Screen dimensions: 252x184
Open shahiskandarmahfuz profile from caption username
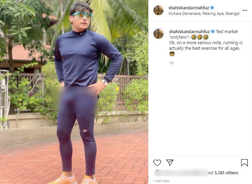tap(189, 32)
